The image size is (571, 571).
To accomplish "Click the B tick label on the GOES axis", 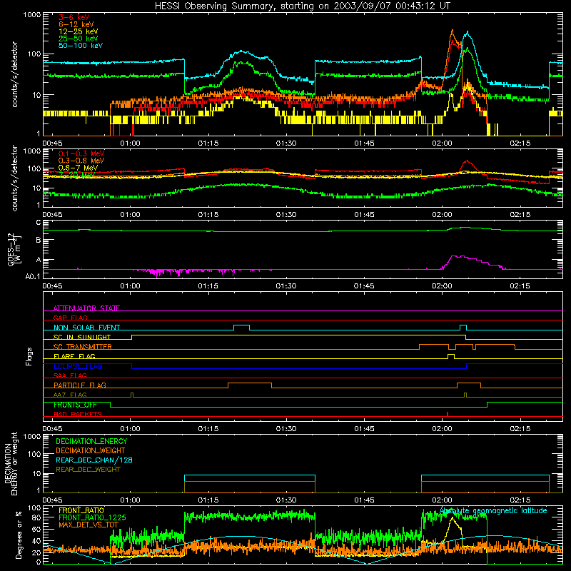I will [39, 240].
